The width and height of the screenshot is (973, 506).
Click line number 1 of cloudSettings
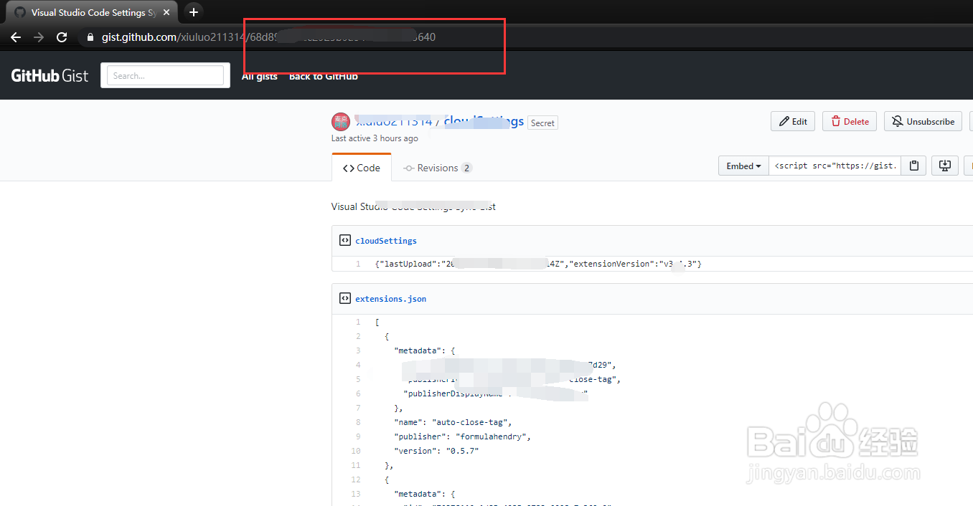coord(358,264)
